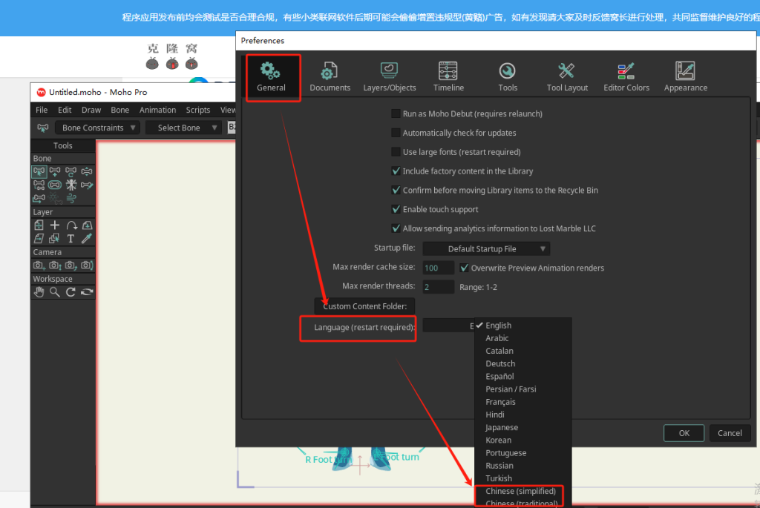The height and width of the screenshot is (508, 760).
Task: Pick the bone tool with the pencil
Action: tap(87, 185)
